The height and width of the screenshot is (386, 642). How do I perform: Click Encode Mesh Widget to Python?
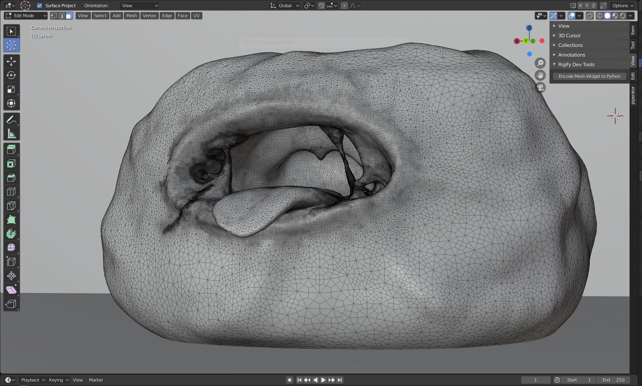[x=589, y=76]
